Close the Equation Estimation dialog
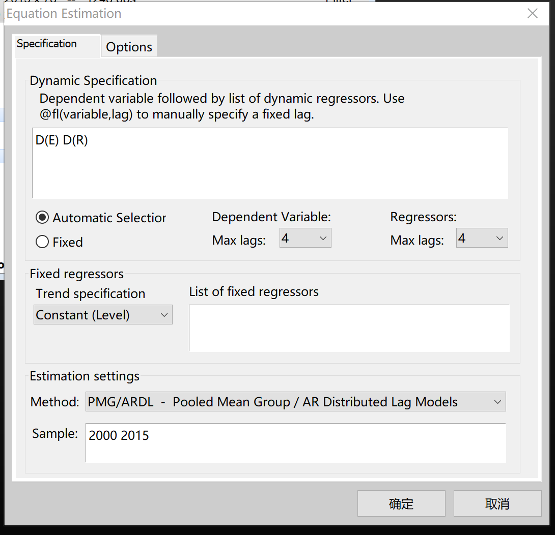555x535 pixels. pos(532,13)
